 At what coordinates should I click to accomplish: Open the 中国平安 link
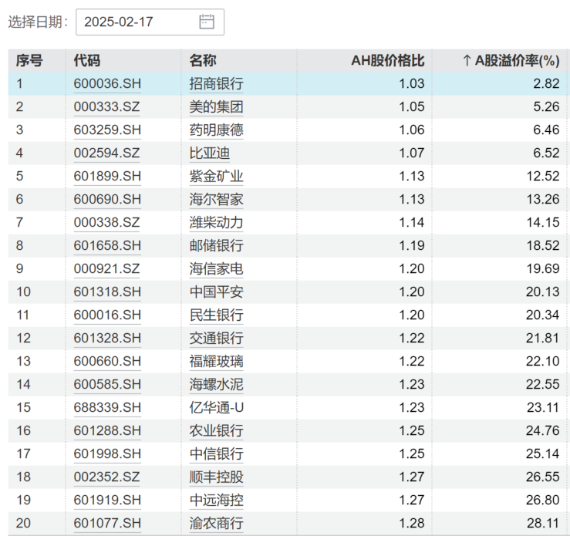216,292
